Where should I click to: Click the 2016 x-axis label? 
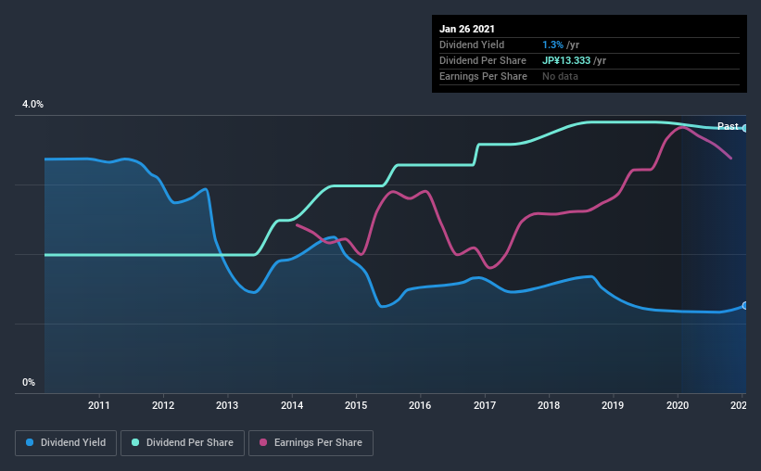pos(420,405)
